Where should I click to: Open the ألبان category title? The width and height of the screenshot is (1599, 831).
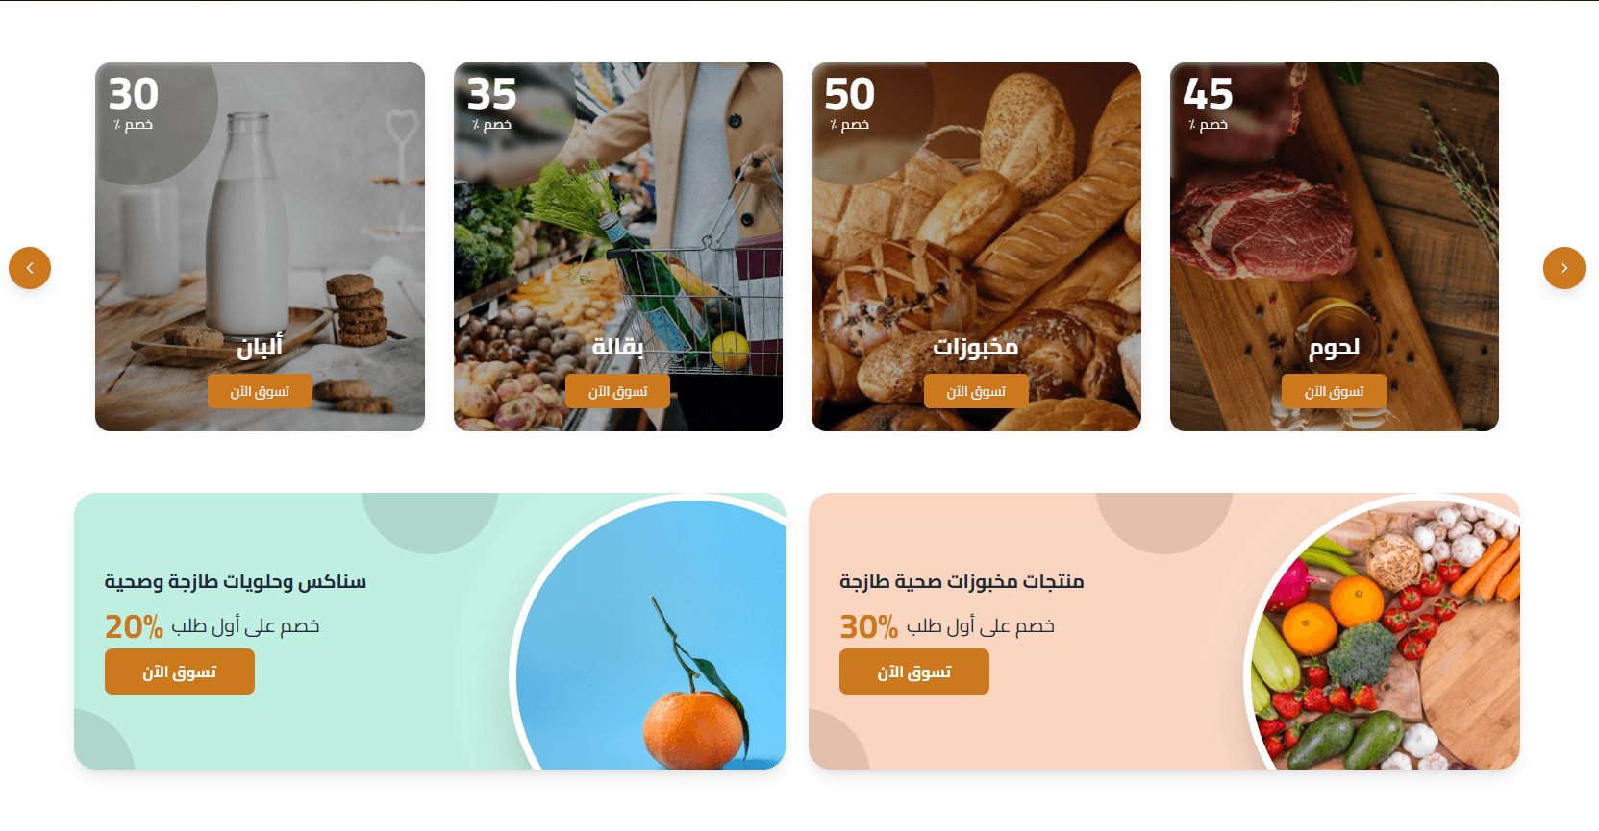[260, 347]
